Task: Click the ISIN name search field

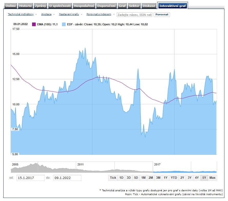Action: coord(134,15)
